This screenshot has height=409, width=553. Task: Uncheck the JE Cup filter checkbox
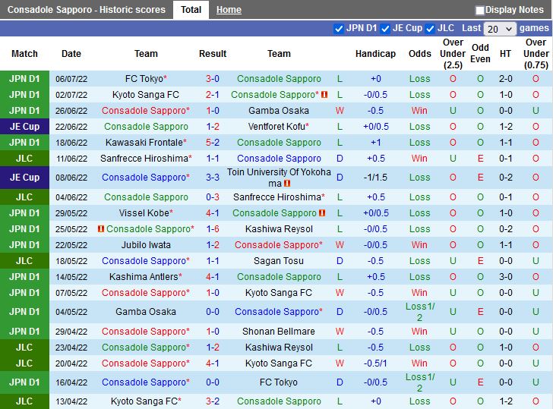[x=385, y=28]
